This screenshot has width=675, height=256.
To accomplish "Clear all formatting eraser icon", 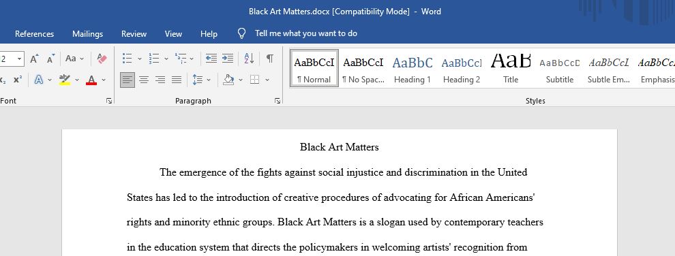I will tap(102, 59).
